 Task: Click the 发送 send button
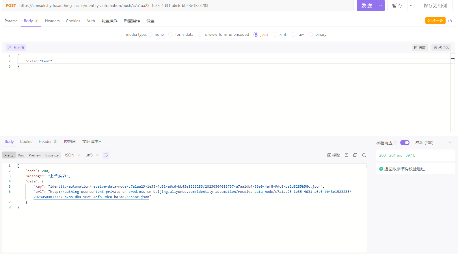[367, 6]
